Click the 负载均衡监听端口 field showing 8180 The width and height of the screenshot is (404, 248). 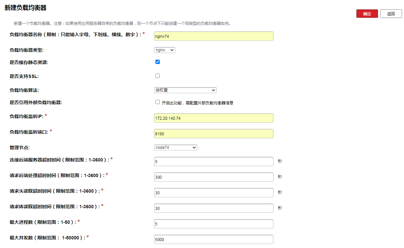[x=213, y=134]
